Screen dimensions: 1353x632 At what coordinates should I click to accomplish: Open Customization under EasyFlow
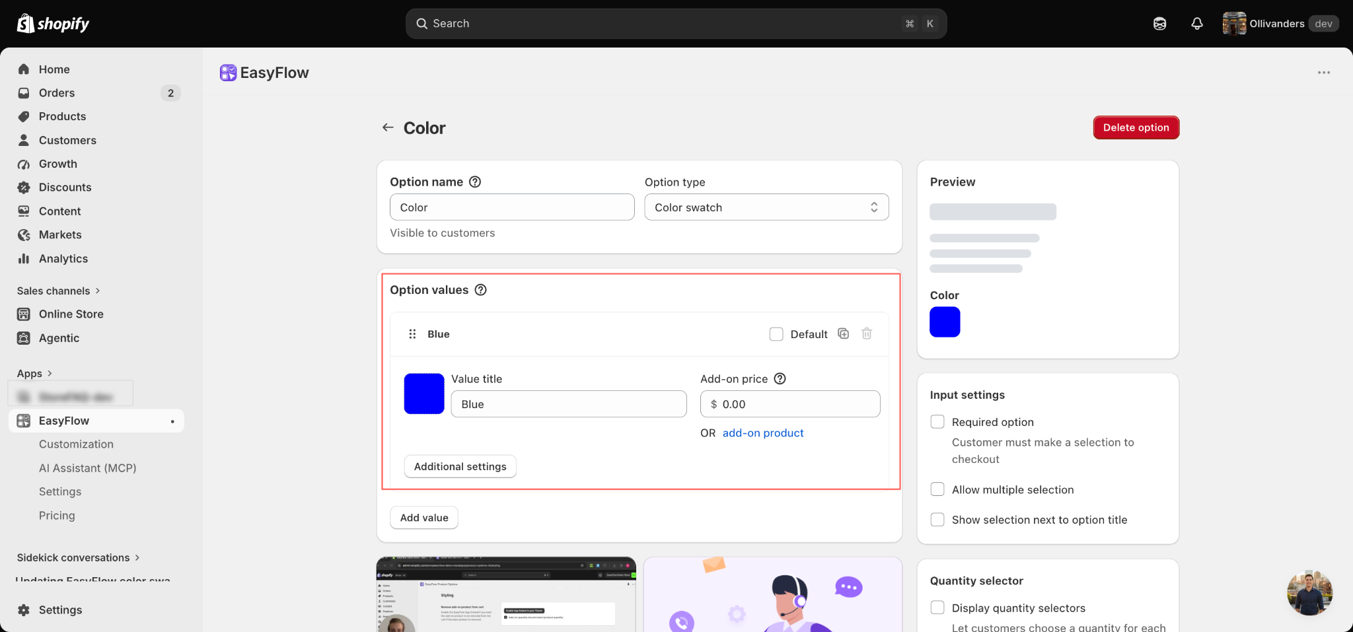point(76,444)
